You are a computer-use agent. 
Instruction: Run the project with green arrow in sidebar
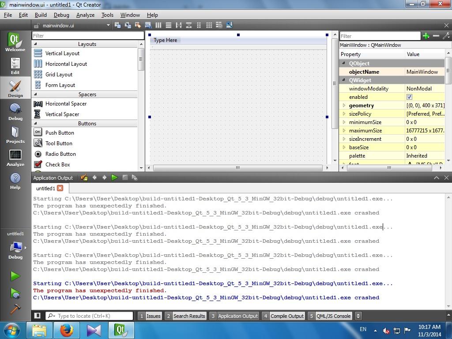coord(15,276)
